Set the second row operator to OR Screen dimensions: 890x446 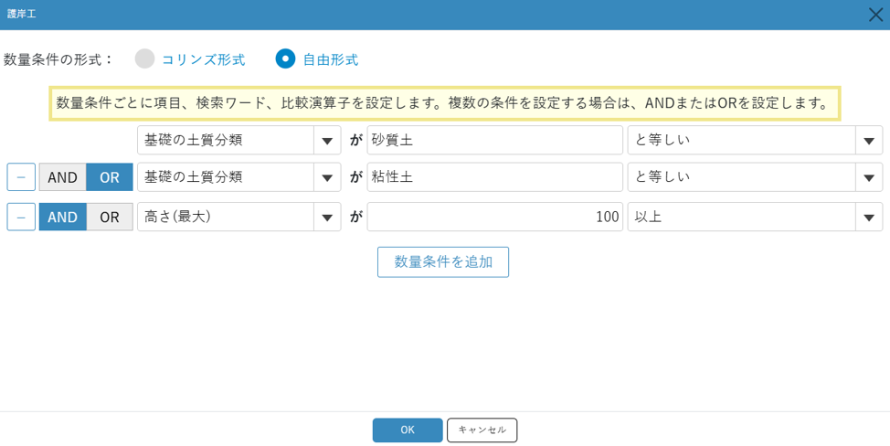pos(110,177)
